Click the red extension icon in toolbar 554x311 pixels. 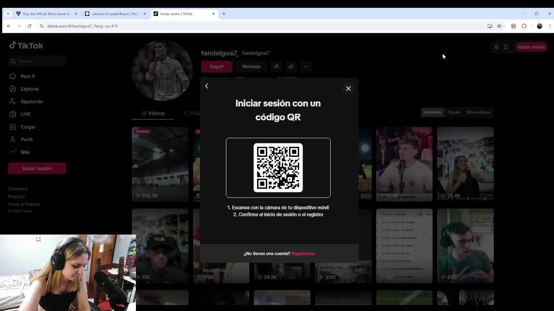(x=513, y=26)
